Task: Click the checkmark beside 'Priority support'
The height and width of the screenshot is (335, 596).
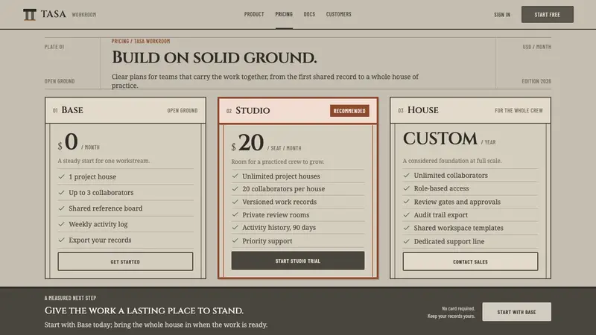Action: click(235, 240)
